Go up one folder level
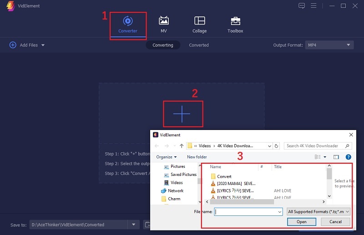The image size is (364, 235). pos(182,146)
